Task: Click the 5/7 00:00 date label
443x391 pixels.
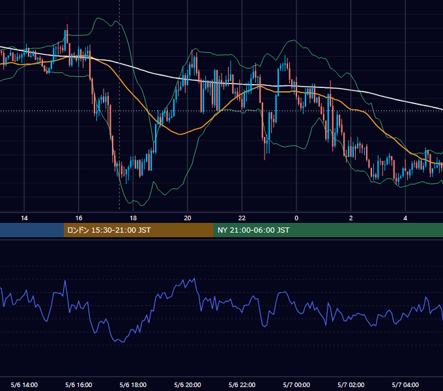Action: click(x=296, y=384)
